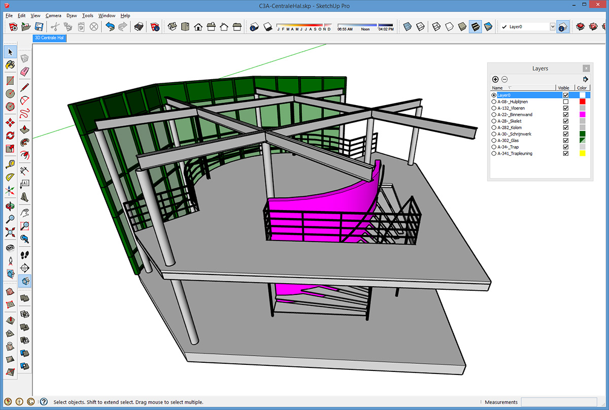Open the Tools menu
609x410 pixels.
(88, 16)
